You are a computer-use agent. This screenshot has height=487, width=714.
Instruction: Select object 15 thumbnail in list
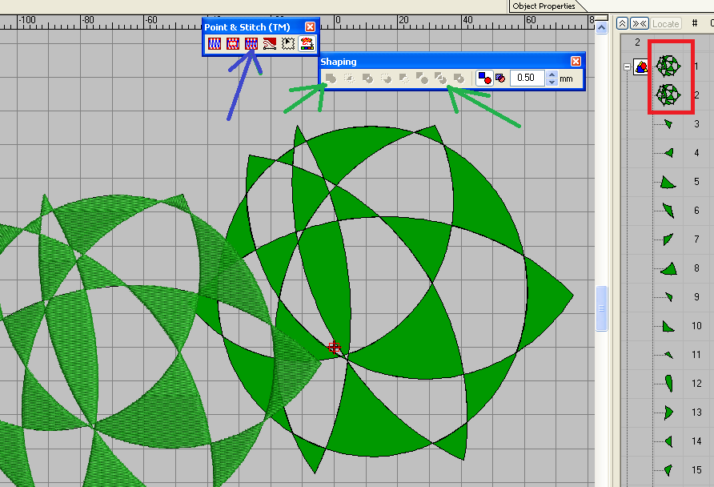pyautogui.click(x=668, y=469)
